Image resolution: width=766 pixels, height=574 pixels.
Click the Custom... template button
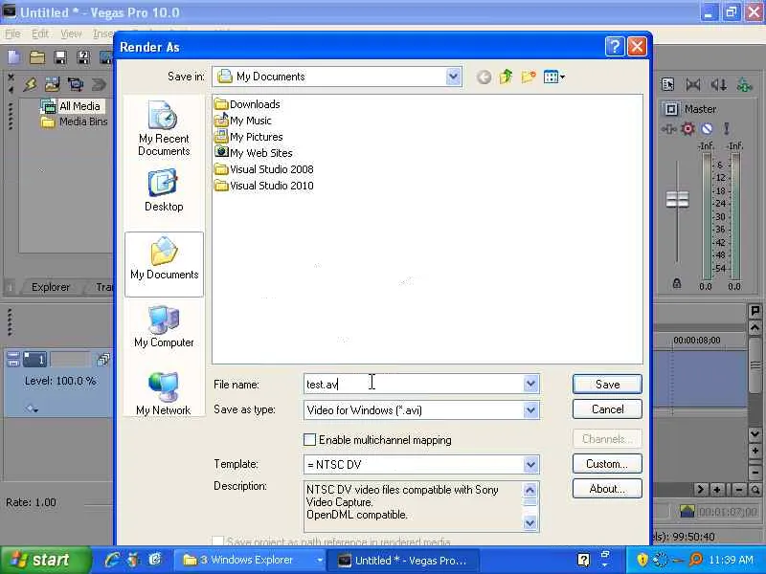coord(607,464)
